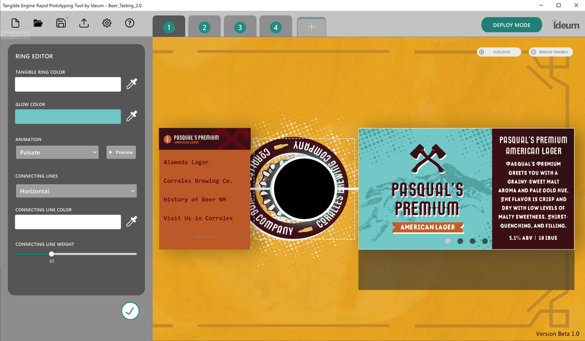This screenshot has width=585, height=341.
Task: Remove the selected tangible
Action: (x=550, y=51)
